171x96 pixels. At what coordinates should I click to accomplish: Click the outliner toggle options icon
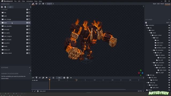coord(146,23)
